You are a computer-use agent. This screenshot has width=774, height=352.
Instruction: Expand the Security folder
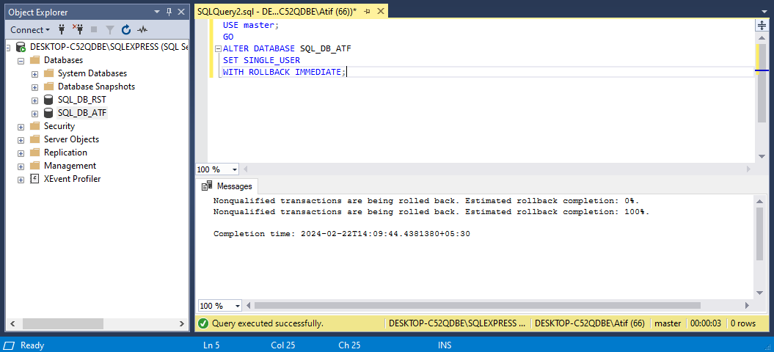click(x=21, y=126)
